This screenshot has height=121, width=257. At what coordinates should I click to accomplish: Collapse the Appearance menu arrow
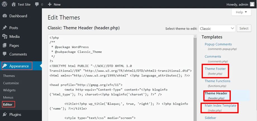coord(41,66)
